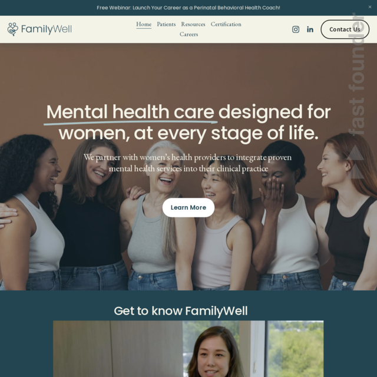Screen dimensions: 377x377
Task: Click the women's health providers subtext paragraph
Action: click(x=187, y=163)
